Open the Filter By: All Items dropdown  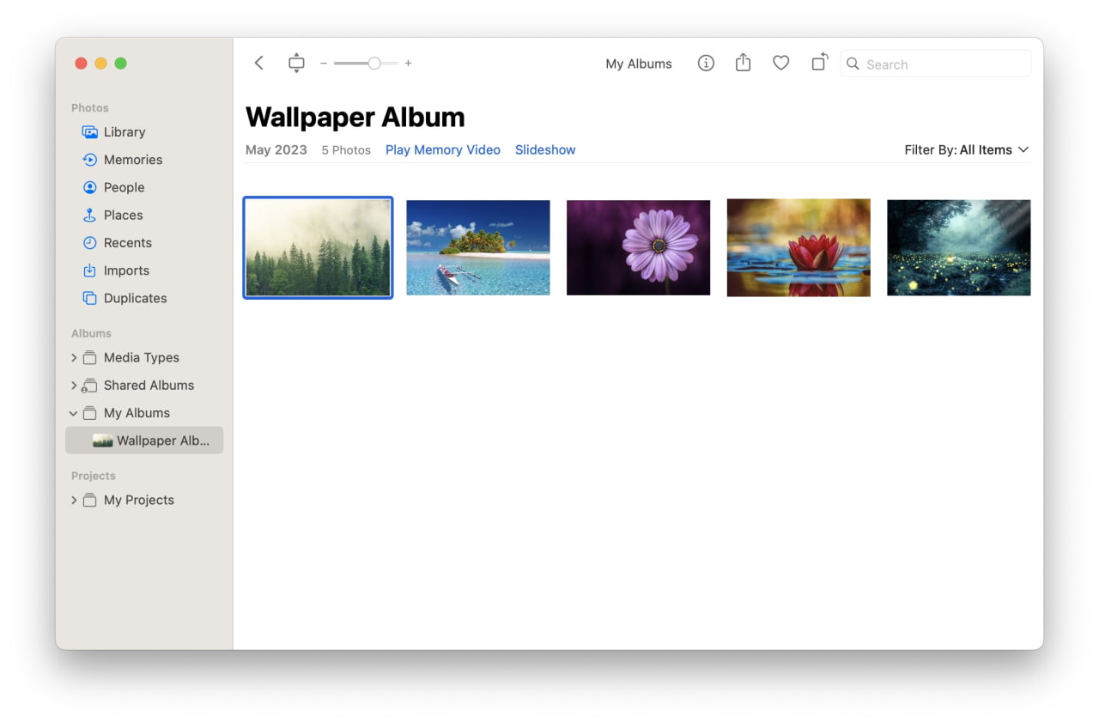click(967, 149)
